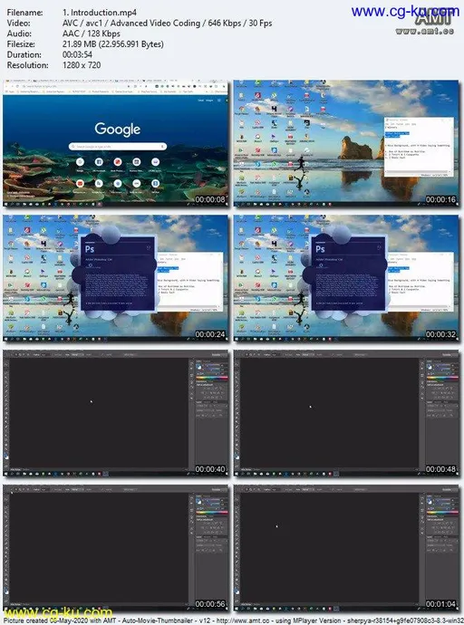Open the frame thumbnail stamped 00:00:48

click(346, 413)
